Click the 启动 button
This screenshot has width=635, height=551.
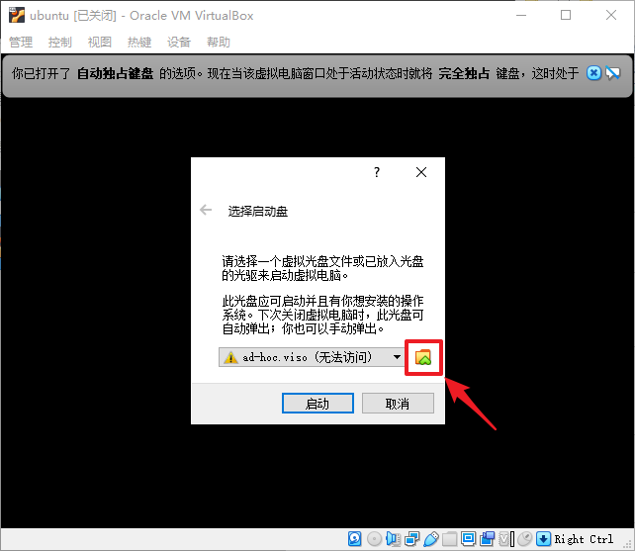tap(317, 404)
